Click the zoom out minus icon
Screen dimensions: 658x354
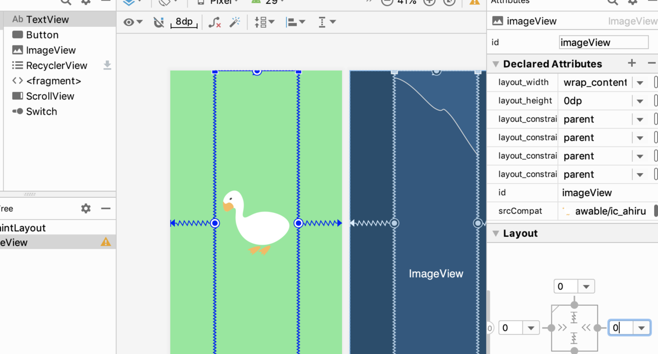[x=387, y=2]
